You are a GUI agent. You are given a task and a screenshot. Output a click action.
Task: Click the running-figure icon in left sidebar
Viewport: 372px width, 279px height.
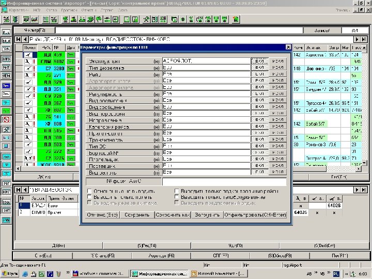6,129
